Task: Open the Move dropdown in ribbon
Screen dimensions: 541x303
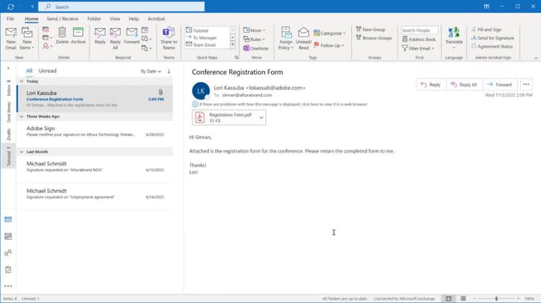Action: [255, 30]
